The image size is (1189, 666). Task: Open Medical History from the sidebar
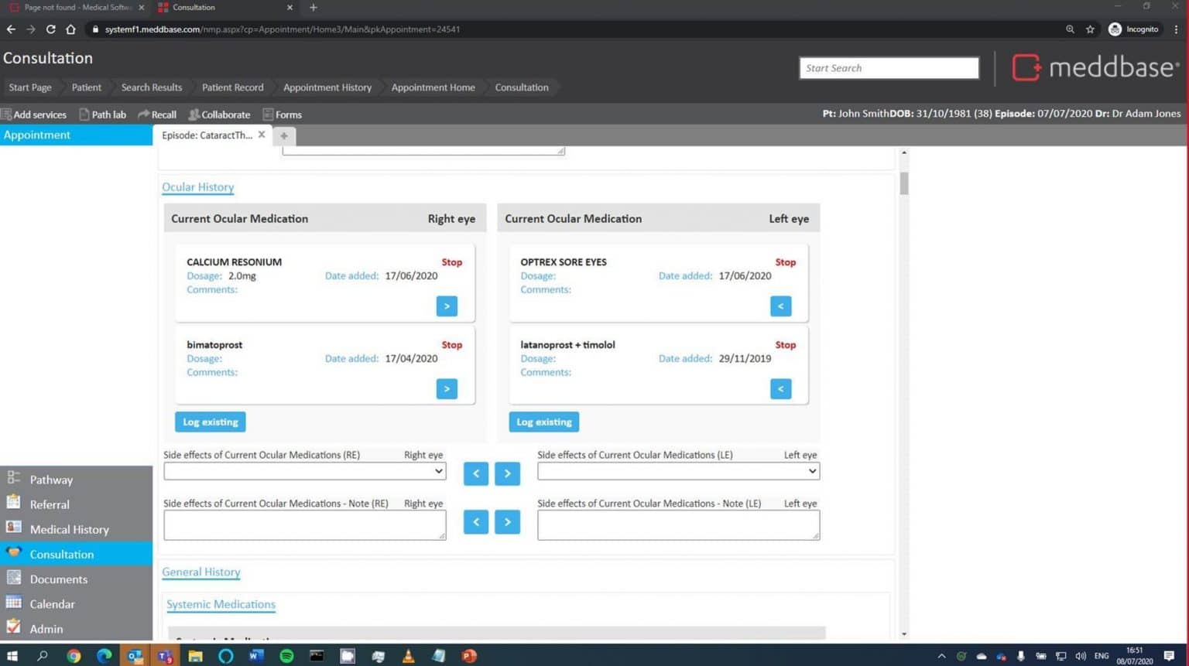69,529
